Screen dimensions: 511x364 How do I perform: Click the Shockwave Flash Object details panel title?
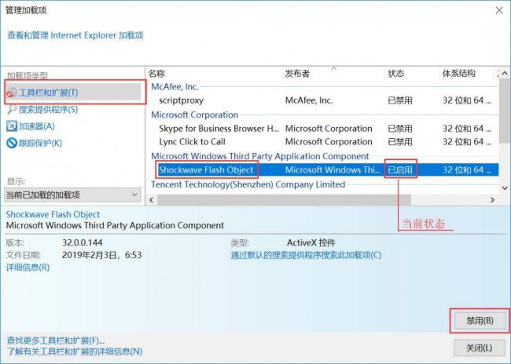tap(53, 214)
